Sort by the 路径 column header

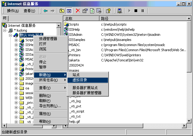point(143,19)
